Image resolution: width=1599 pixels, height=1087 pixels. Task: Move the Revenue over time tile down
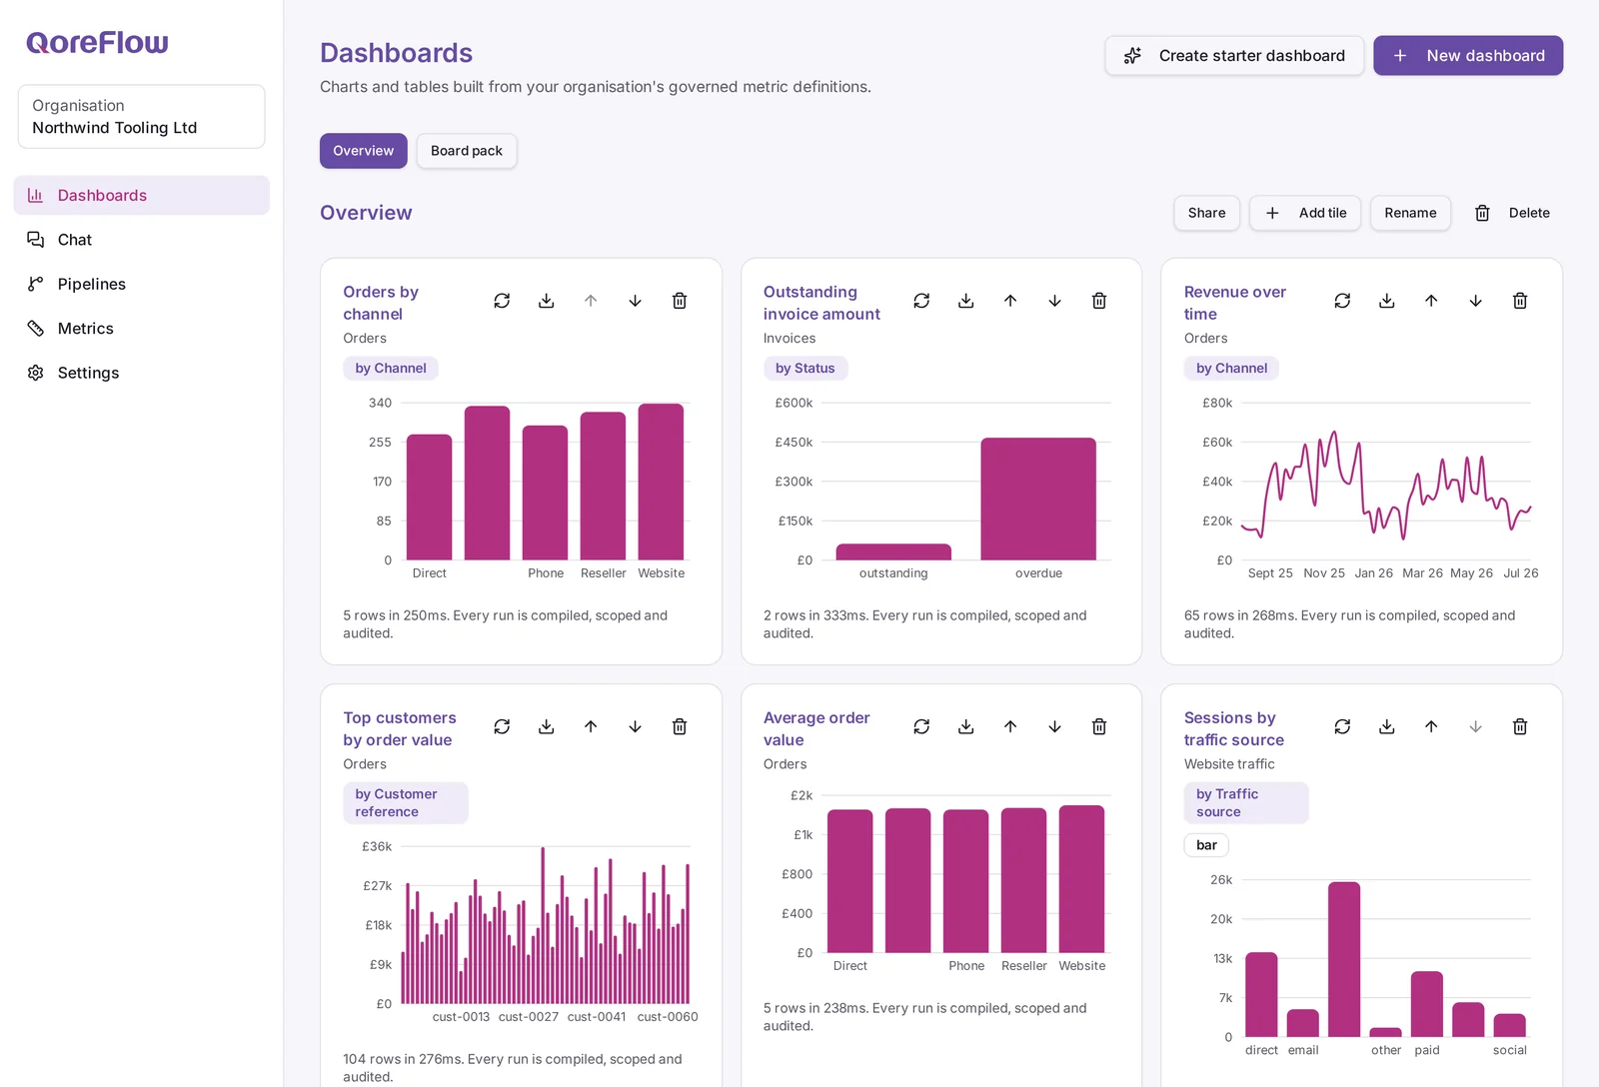[x=1476, y=301]
